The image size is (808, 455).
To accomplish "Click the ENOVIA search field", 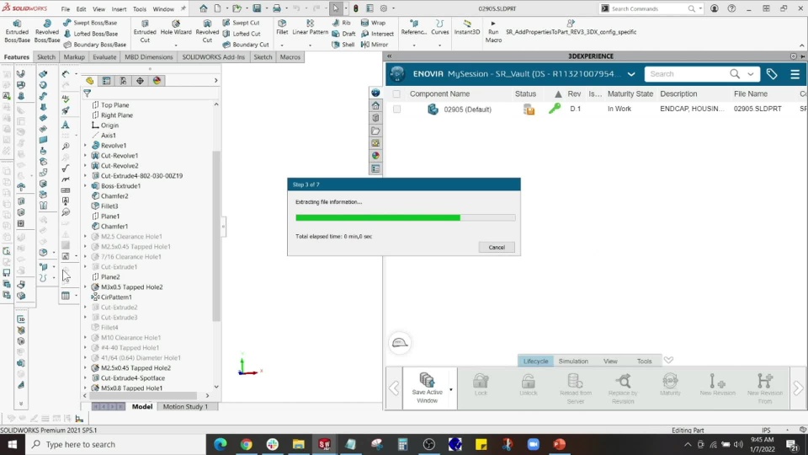I will [x=688, y=74].
